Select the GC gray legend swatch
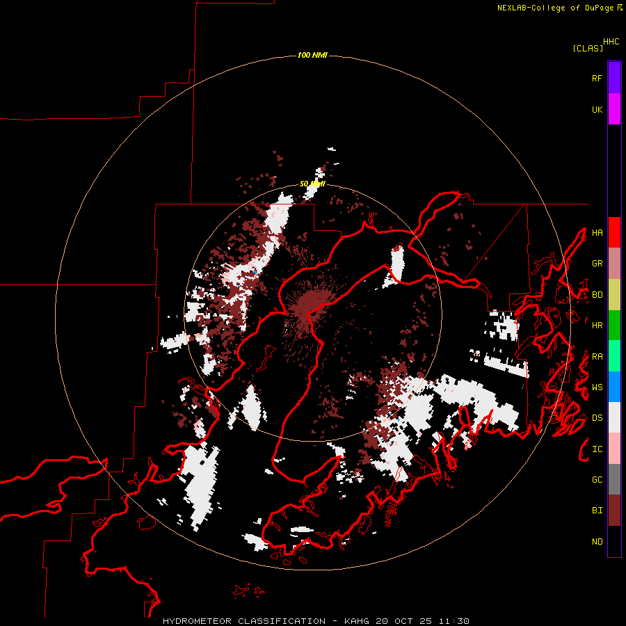This screenshot has width=626, height=626. (x=614, y=479)
